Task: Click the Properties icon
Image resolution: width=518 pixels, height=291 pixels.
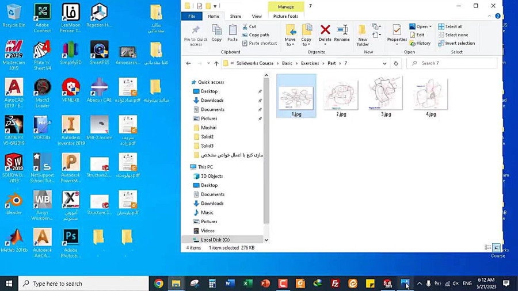Action: (x=397, y=30)
